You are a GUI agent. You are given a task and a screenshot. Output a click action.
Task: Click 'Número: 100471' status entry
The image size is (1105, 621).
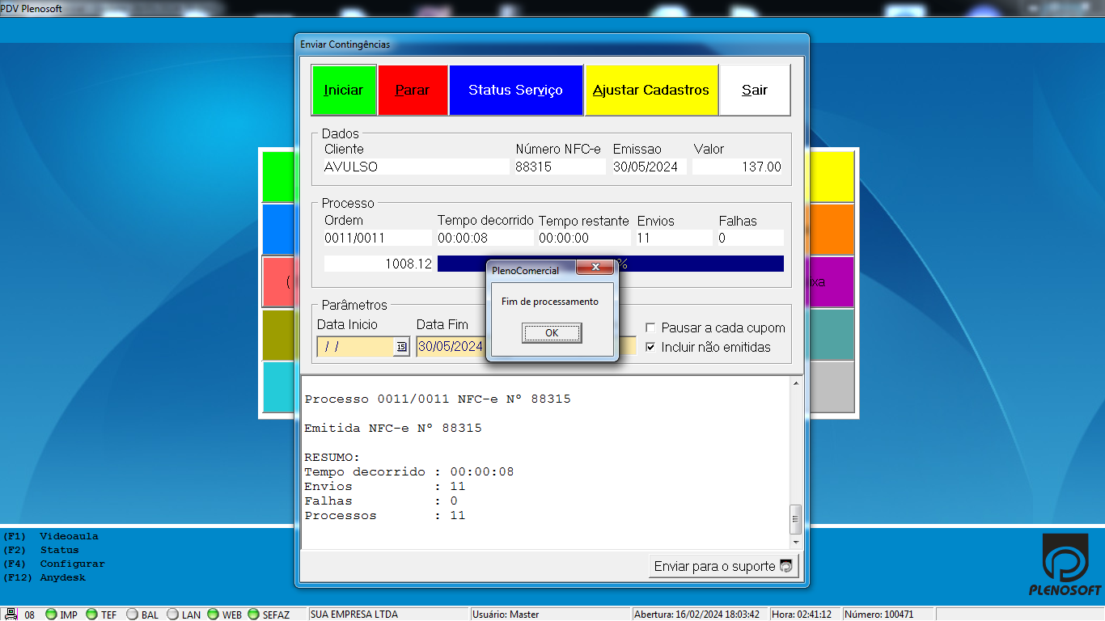(x=879, y=615)
